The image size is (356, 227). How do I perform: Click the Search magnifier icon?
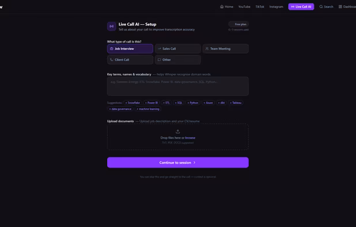(321, 6)
